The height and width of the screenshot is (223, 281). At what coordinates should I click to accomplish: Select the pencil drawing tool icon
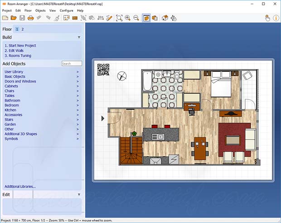(x=109, y=18)
